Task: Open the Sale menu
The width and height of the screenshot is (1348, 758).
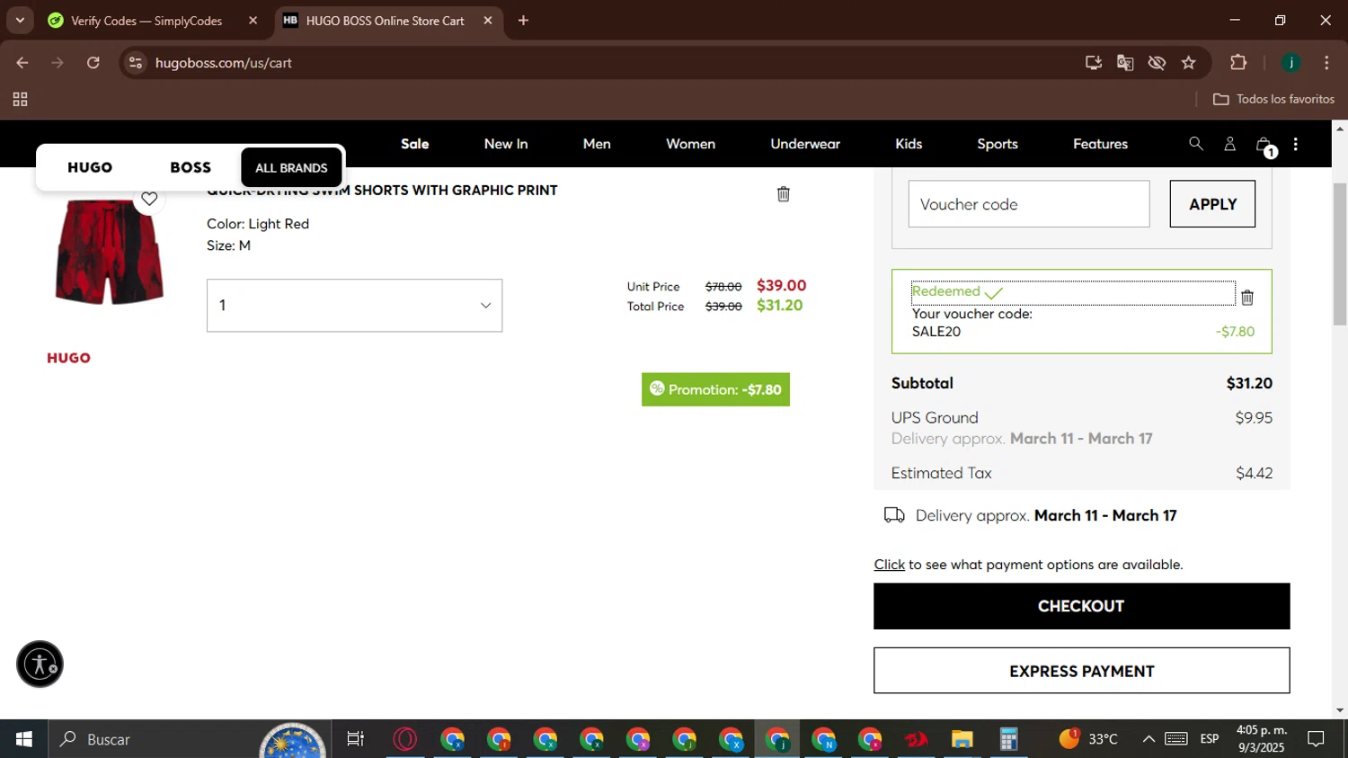Action: (414, 144)
